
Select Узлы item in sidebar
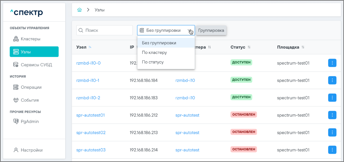pos(34,52)
